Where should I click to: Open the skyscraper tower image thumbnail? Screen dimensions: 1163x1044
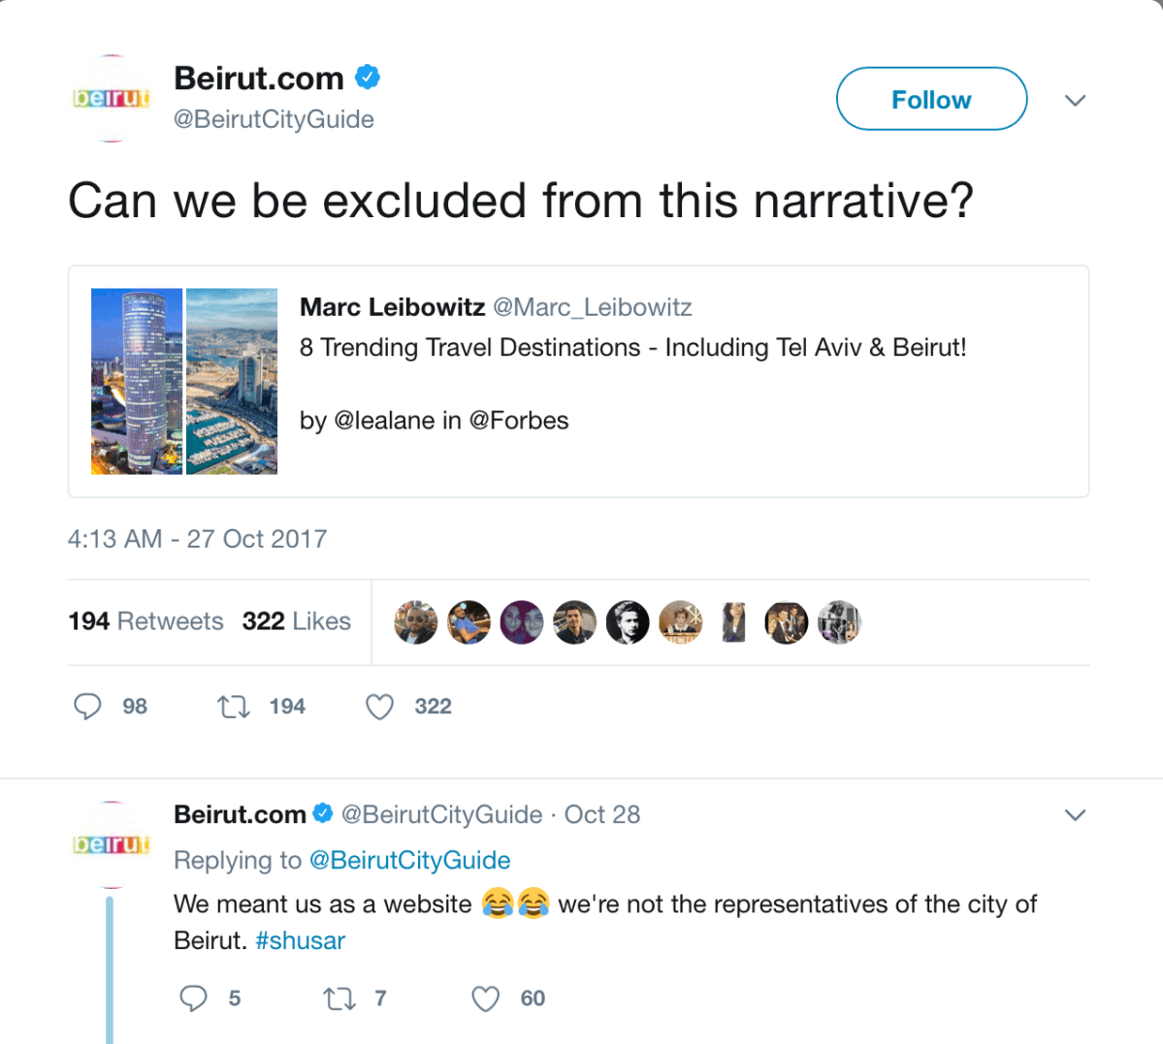pos(137,381)
